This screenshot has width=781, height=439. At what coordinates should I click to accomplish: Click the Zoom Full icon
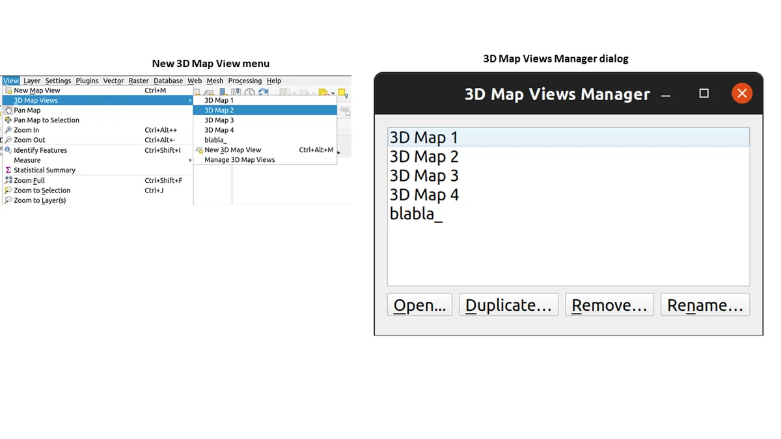pos(8,181)
